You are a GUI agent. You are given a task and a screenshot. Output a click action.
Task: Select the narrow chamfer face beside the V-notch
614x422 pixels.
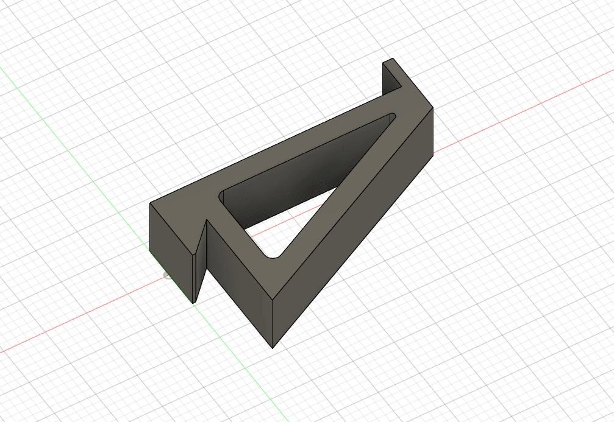(193, 278)
